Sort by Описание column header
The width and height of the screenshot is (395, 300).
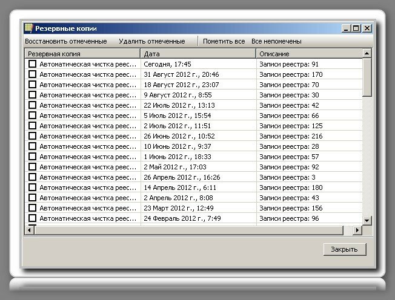[x=309, y=54]
